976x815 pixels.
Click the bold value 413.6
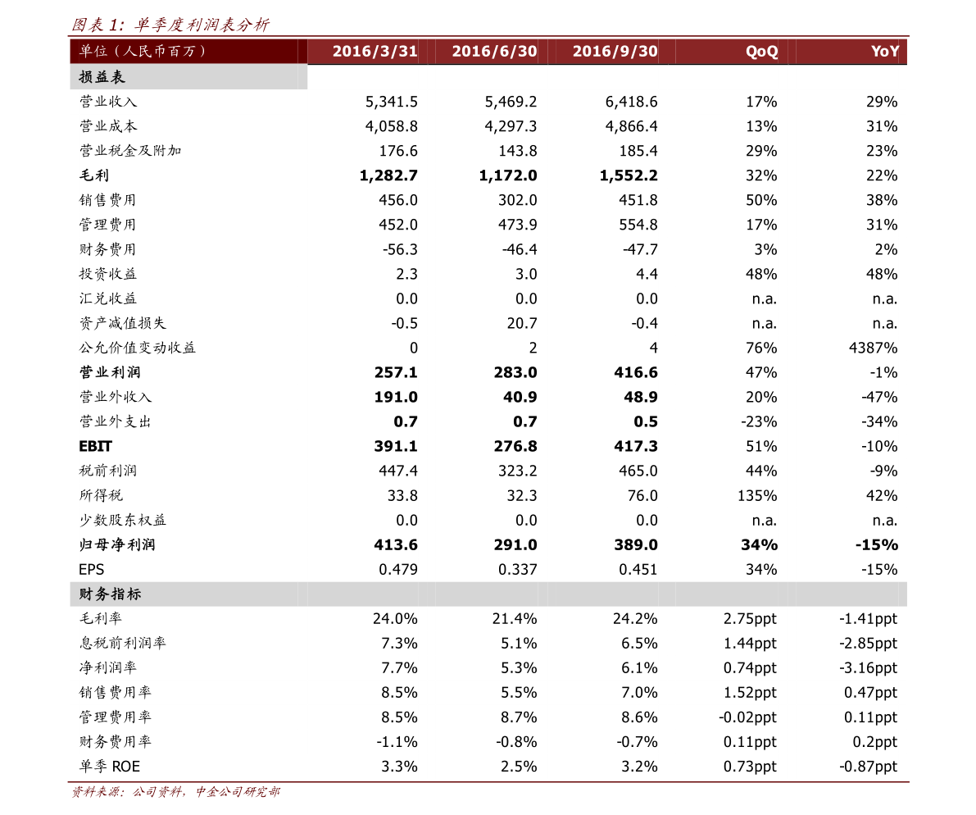[396, 544]
